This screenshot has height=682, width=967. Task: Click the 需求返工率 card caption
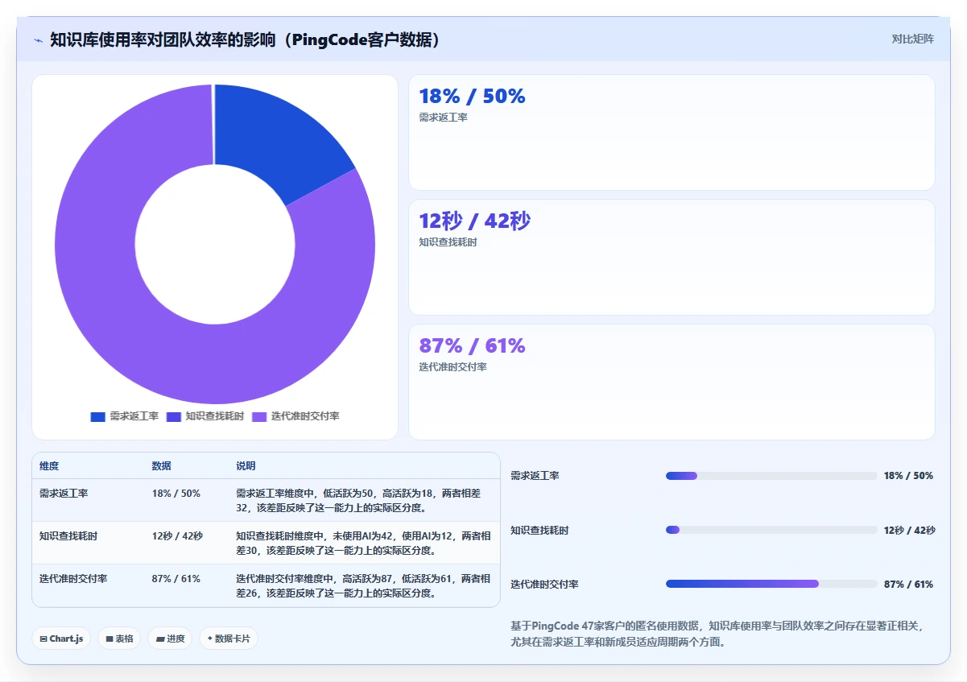pyautogui.click(x=443, y=118)
